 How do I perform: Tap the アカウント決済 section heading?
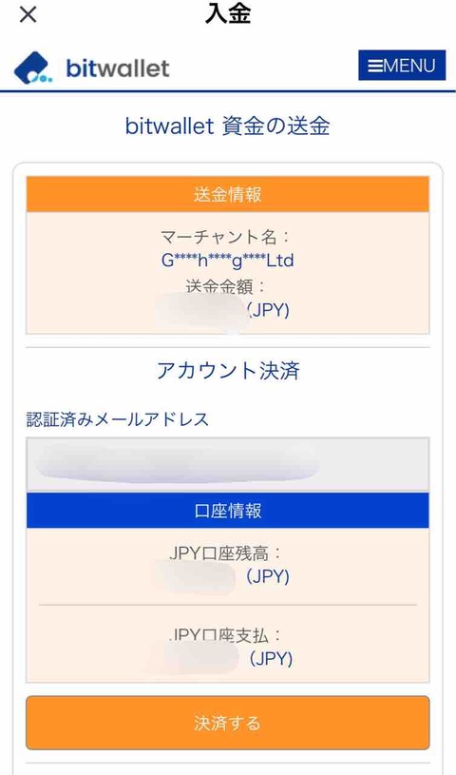coord(228,370)
